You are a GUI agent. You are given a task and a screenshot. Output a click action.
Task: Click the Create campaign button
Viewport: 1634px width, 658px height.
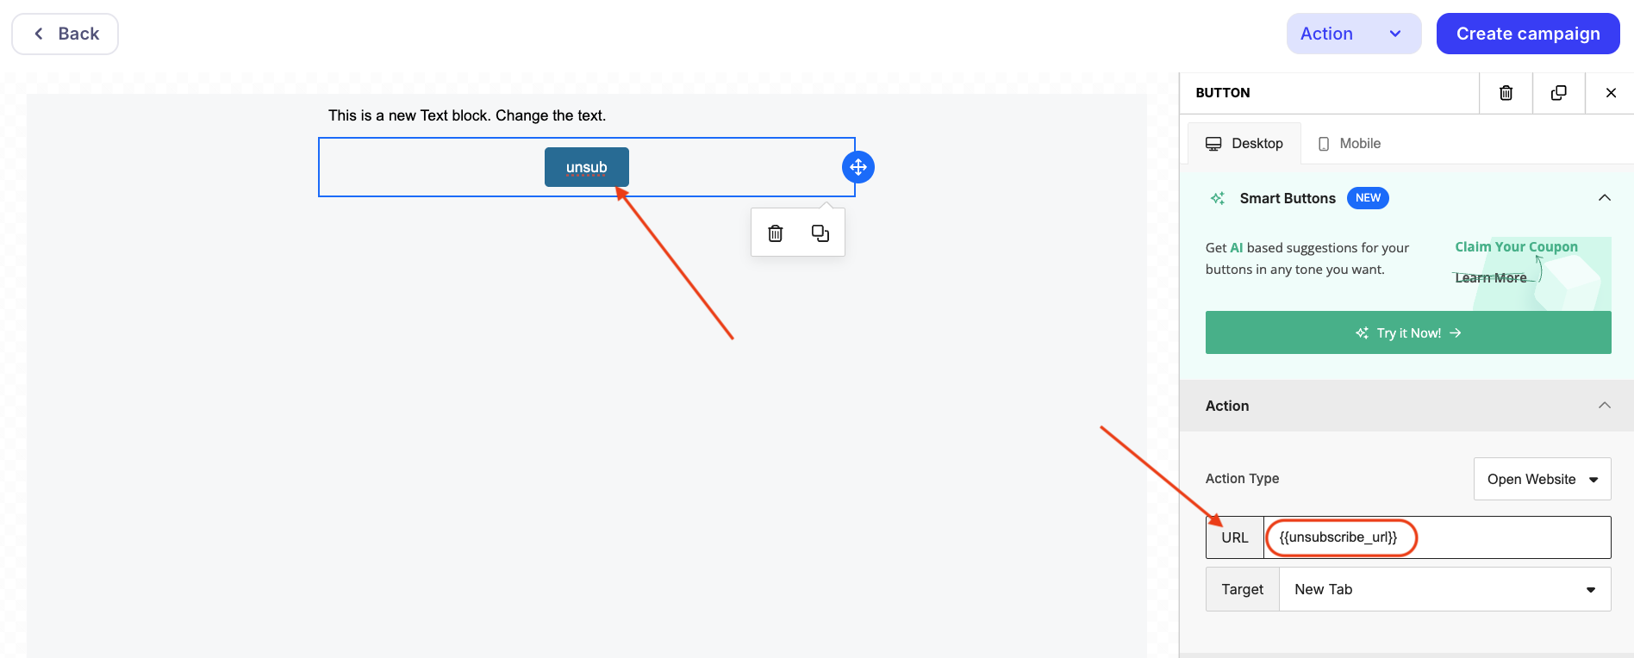click(1527, 34)
